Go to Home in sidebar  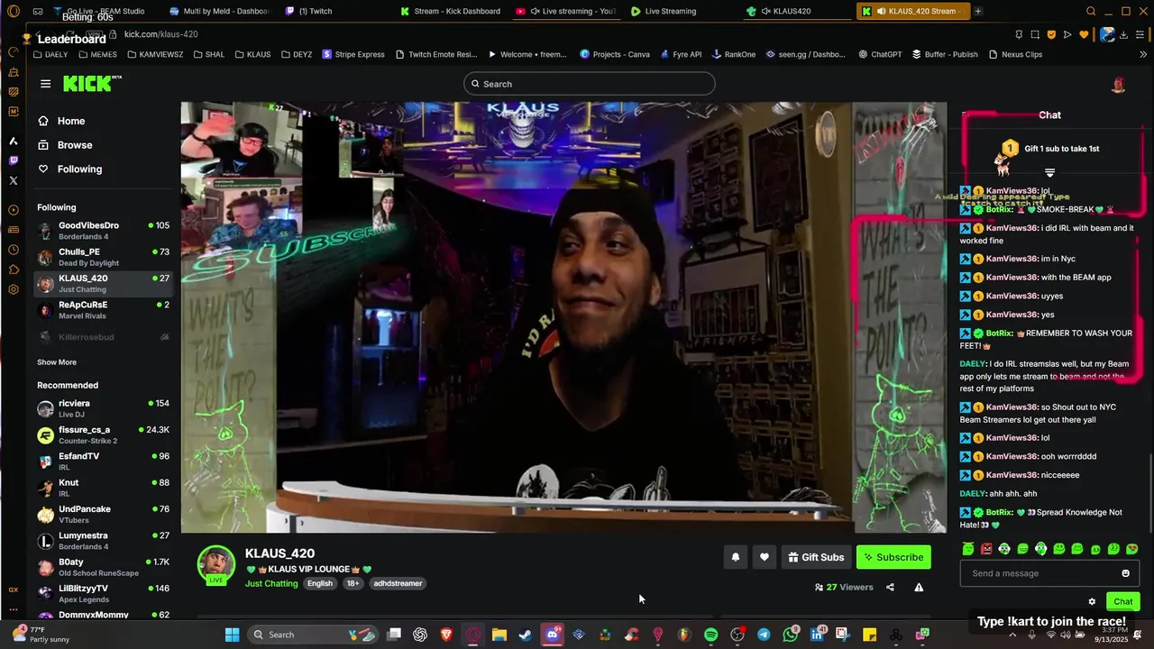[61, 121]
